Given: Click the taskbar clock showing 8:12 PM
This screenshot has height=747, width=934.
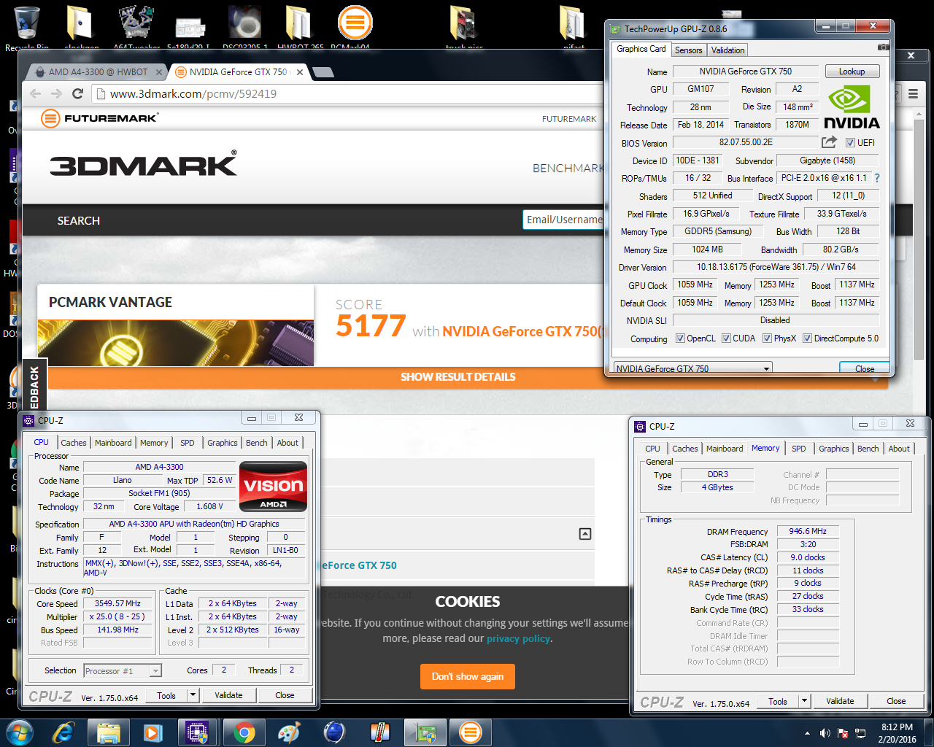Looking at the screenshot, I should [x=897, y=733].
